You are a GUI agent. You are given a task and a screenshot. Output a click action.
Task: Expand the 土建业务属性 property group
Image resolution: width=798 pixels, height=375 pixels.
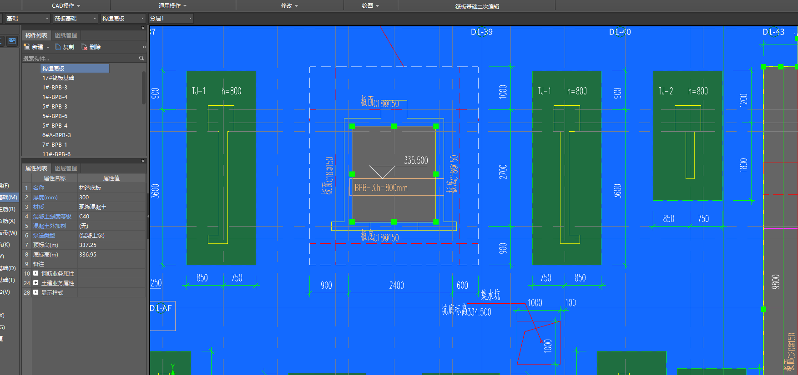tap(35, 283)
